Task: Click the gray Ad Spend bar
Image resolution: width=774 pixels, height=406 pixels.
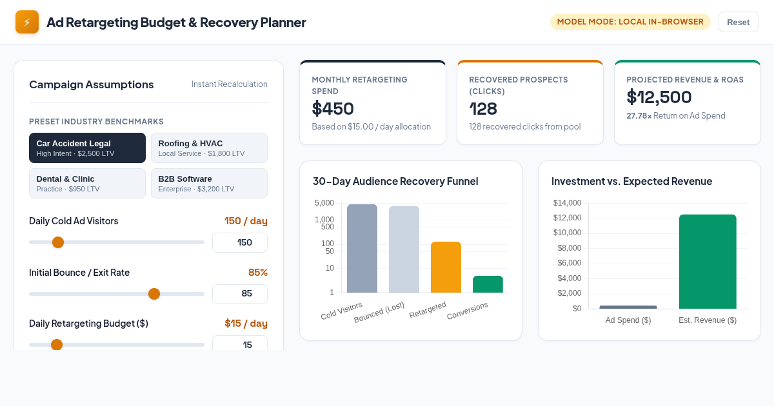Action: pos(628,307)
